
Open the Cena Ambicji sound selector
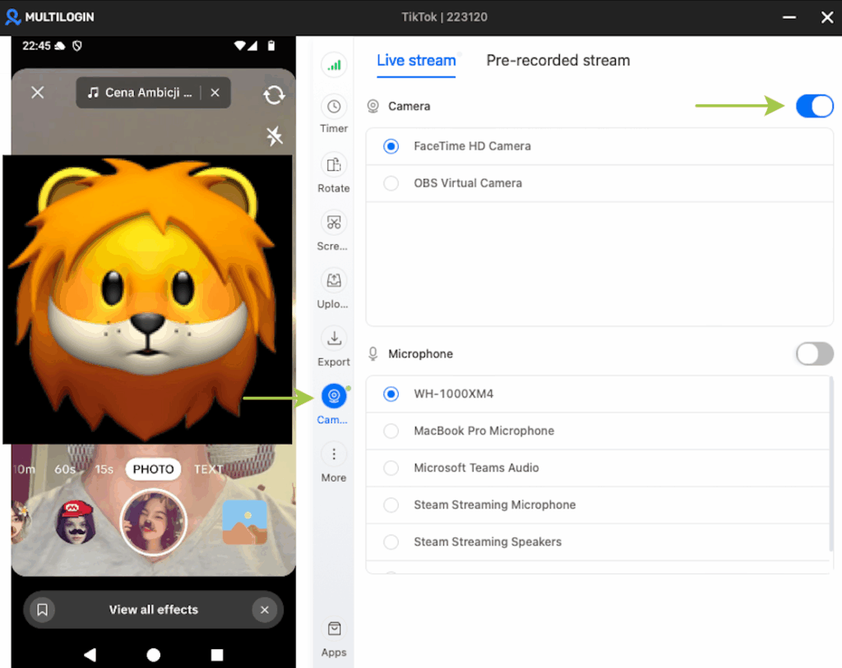pos(141,92)
